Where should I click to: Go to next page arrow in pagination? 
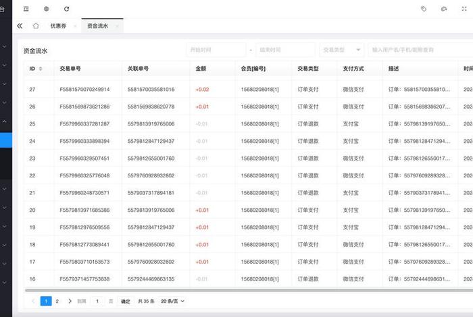70,301
